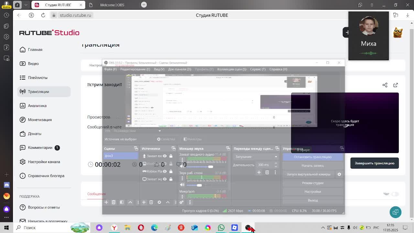Open Звук раб. стола mixer options menu
This screenshot has width=414, height=233.
[182, 178]
